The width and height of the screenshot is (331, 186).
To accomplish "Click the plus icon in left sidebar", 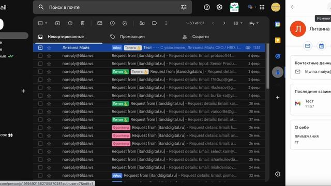I will click(23, 91).
